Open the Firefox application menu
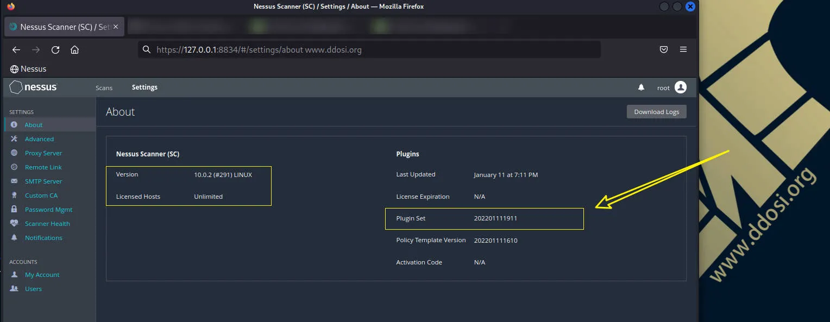Viewport: 830px width, 322px height. pyautogui.click(x=683, y=49)
